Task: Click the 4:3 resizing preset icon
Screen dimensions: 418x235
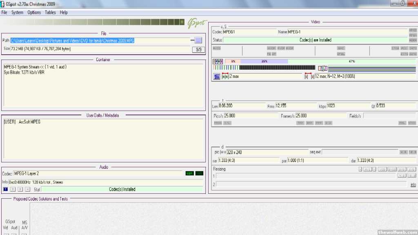Action: 402,175
